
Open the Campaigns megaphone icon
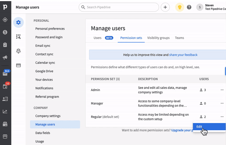click(x=5, y=57)
